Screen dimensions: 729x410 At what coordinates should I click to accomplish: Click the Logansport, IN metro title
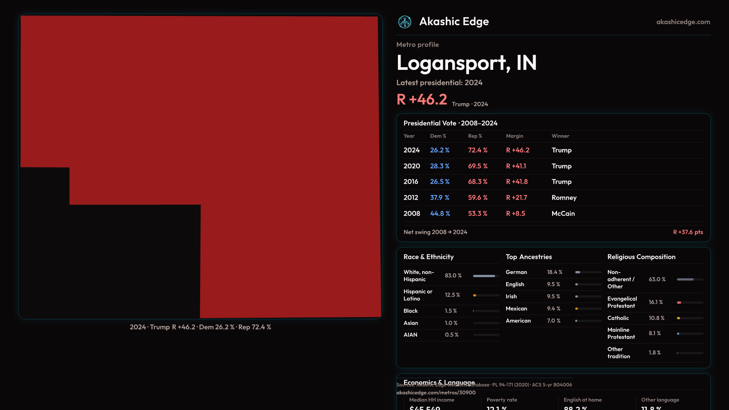coord(466,63)
